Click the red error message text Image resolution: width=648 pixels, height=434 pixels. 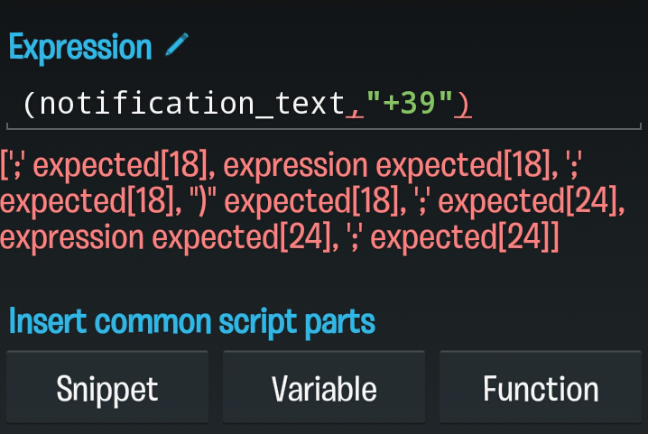[312, 201]
